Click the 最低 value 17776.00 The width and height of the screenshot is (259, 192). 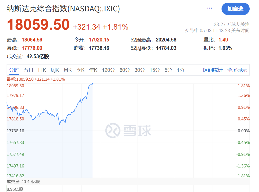pyautogui.click(x=32, y=48)
